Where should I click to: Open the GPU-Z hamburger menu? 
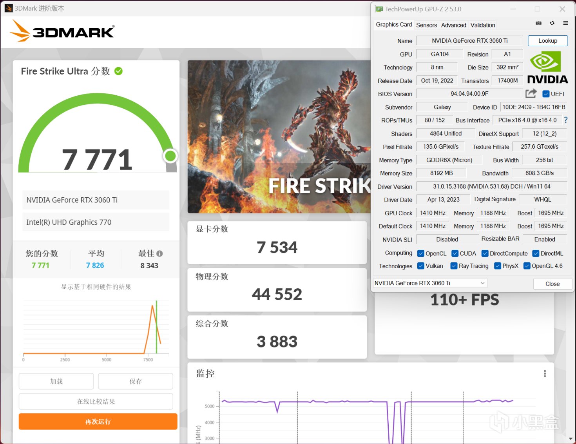[x=565, y=23]
